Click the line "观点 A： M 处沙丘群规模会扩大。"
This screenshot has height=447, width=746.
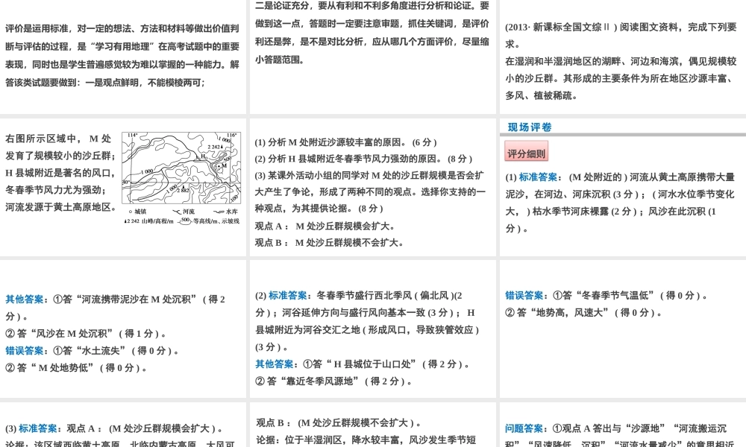click(x=325, y=226)
